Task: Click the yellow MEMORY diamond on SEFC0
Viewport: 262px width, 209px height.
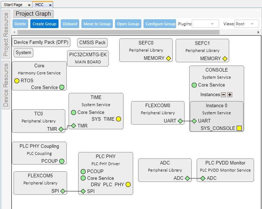Action: coord(168,58)
